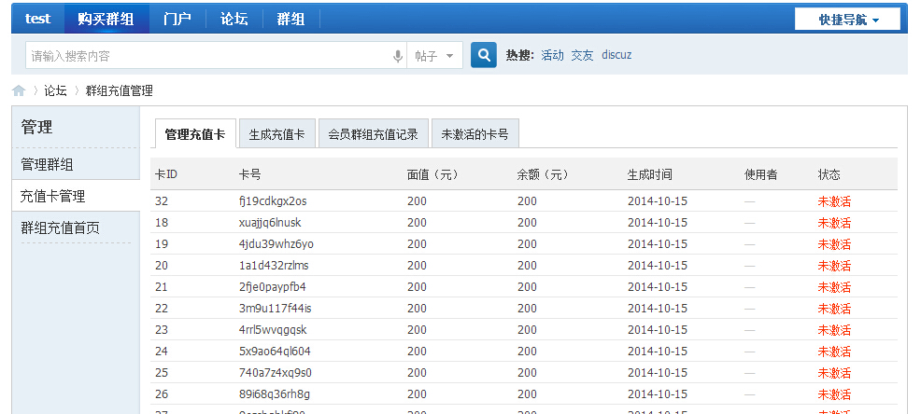This screenshot has width=921, height=414.
Task: Click 未激活 status for card 21
Action: pos(834,287)
